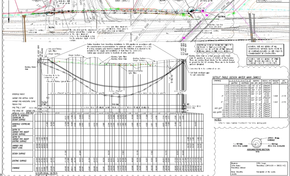Click the 'Refer to Series Number' note line
290x176 pixels.
click(242, 123)
